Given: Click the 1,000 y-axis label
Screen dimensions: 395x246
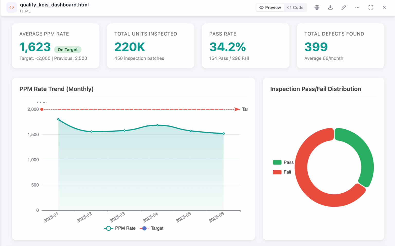Looking at the screenshot, I should click(x=33, y=160).
